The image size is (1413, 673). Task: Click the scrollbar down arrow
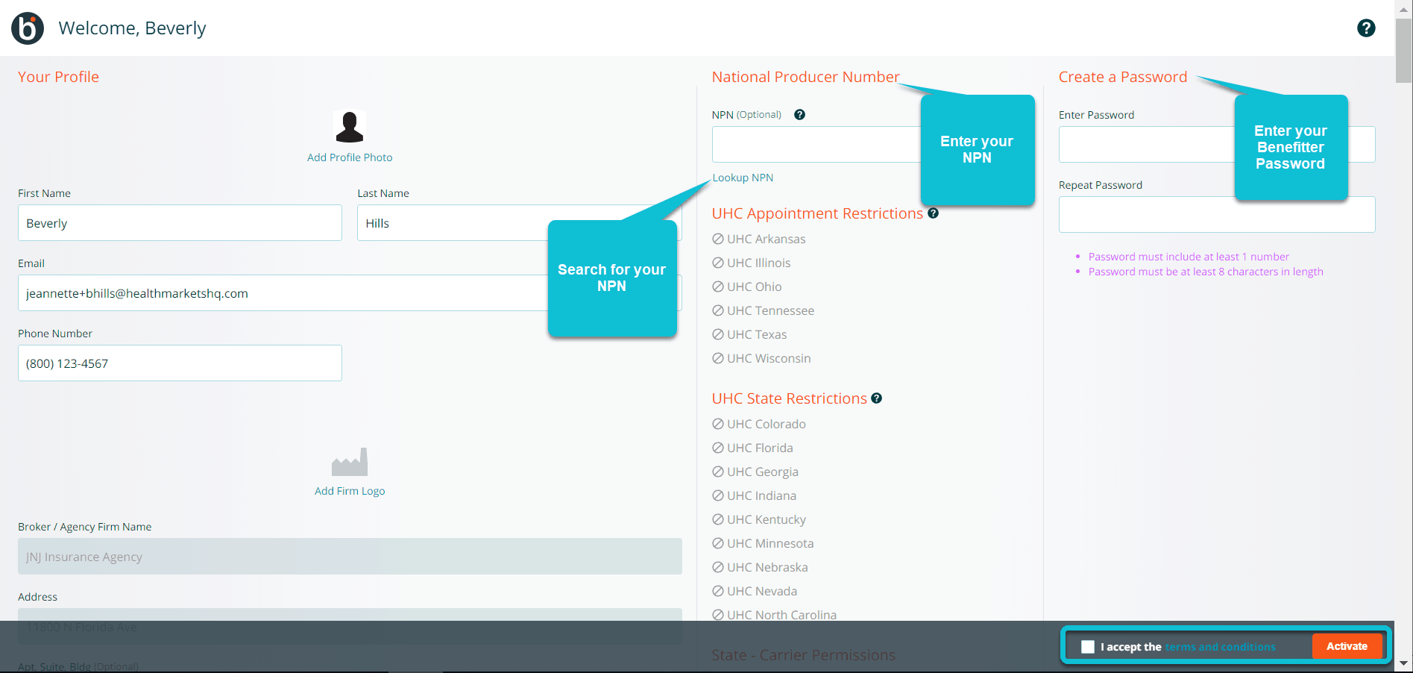pyautogui.click(x=1404, y=663)
